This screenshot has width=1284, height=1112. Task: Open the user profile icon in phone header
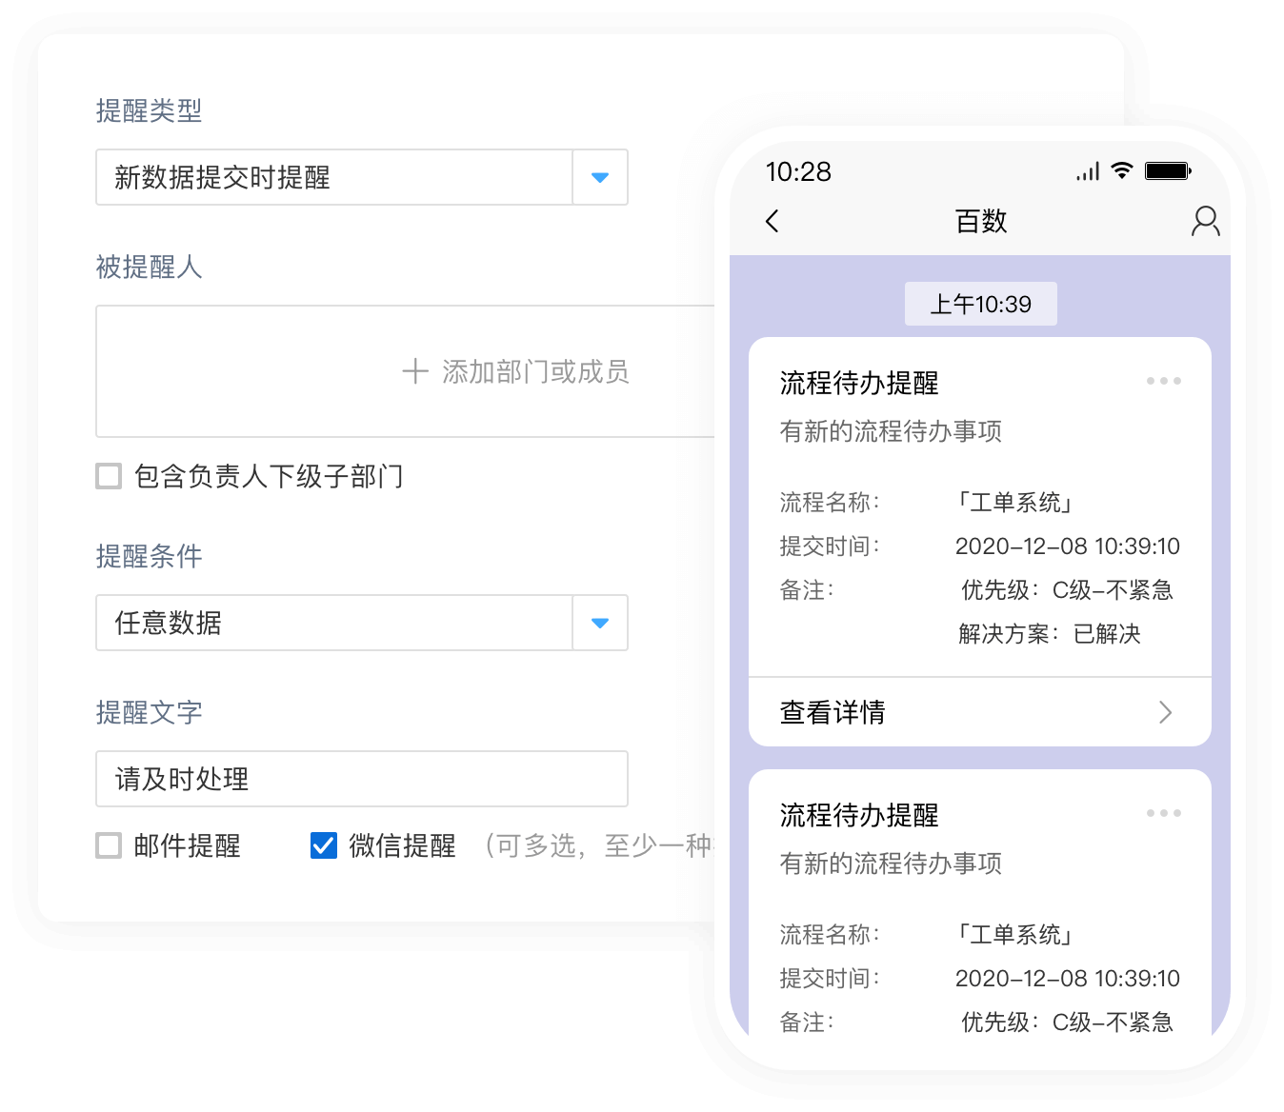(1205, 221)
